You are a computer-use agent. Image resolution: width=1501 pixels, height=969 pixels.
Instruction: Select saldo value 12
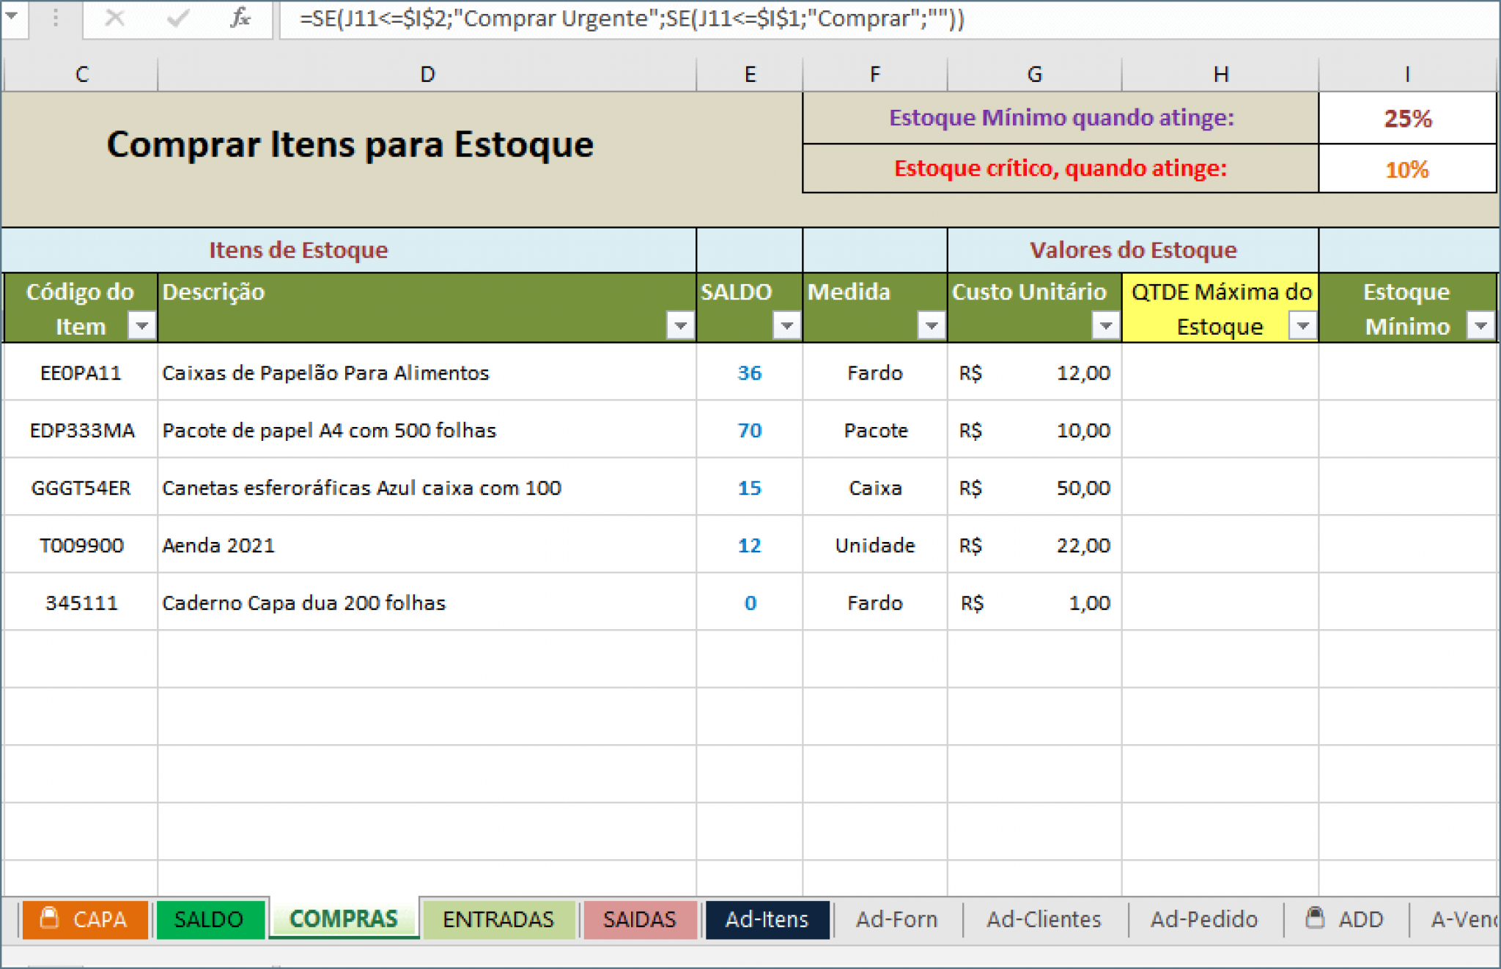pyautogui.click(x=750, y=546)
